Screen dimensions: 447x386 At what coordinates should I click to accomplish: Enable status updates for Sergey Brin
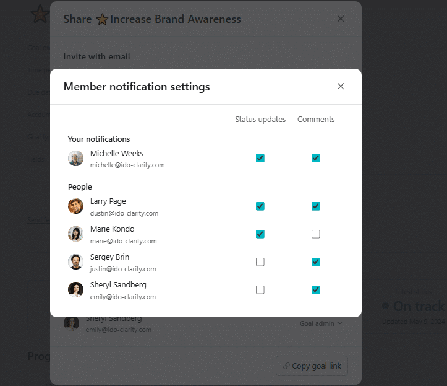260,262
